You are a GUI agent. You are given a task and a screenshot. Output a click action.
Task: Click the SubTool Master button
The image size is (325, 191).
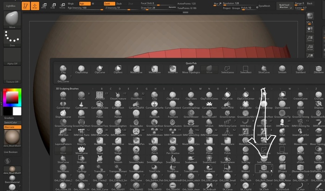click(284, 6)
